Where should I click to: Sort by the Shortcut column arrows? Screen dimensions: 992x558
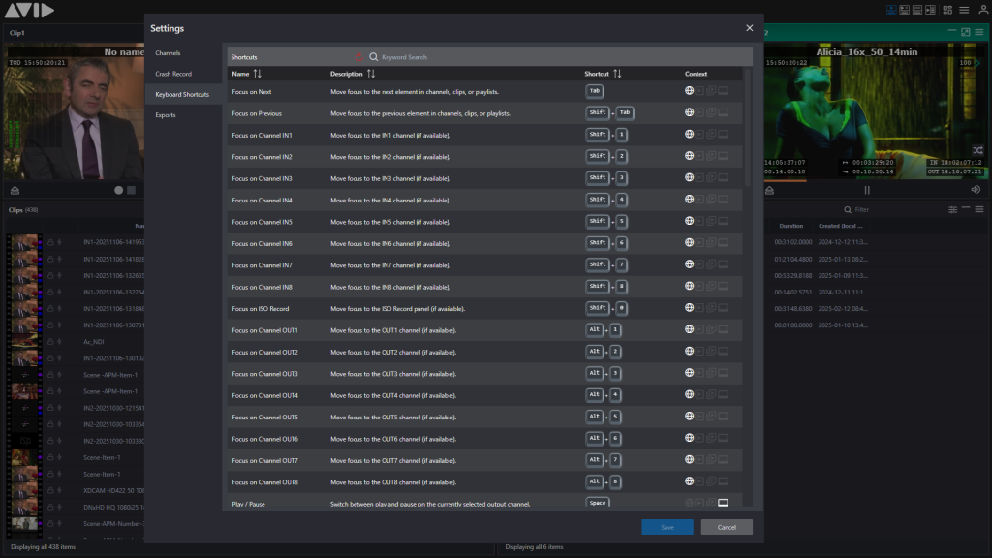coord(617,74)
